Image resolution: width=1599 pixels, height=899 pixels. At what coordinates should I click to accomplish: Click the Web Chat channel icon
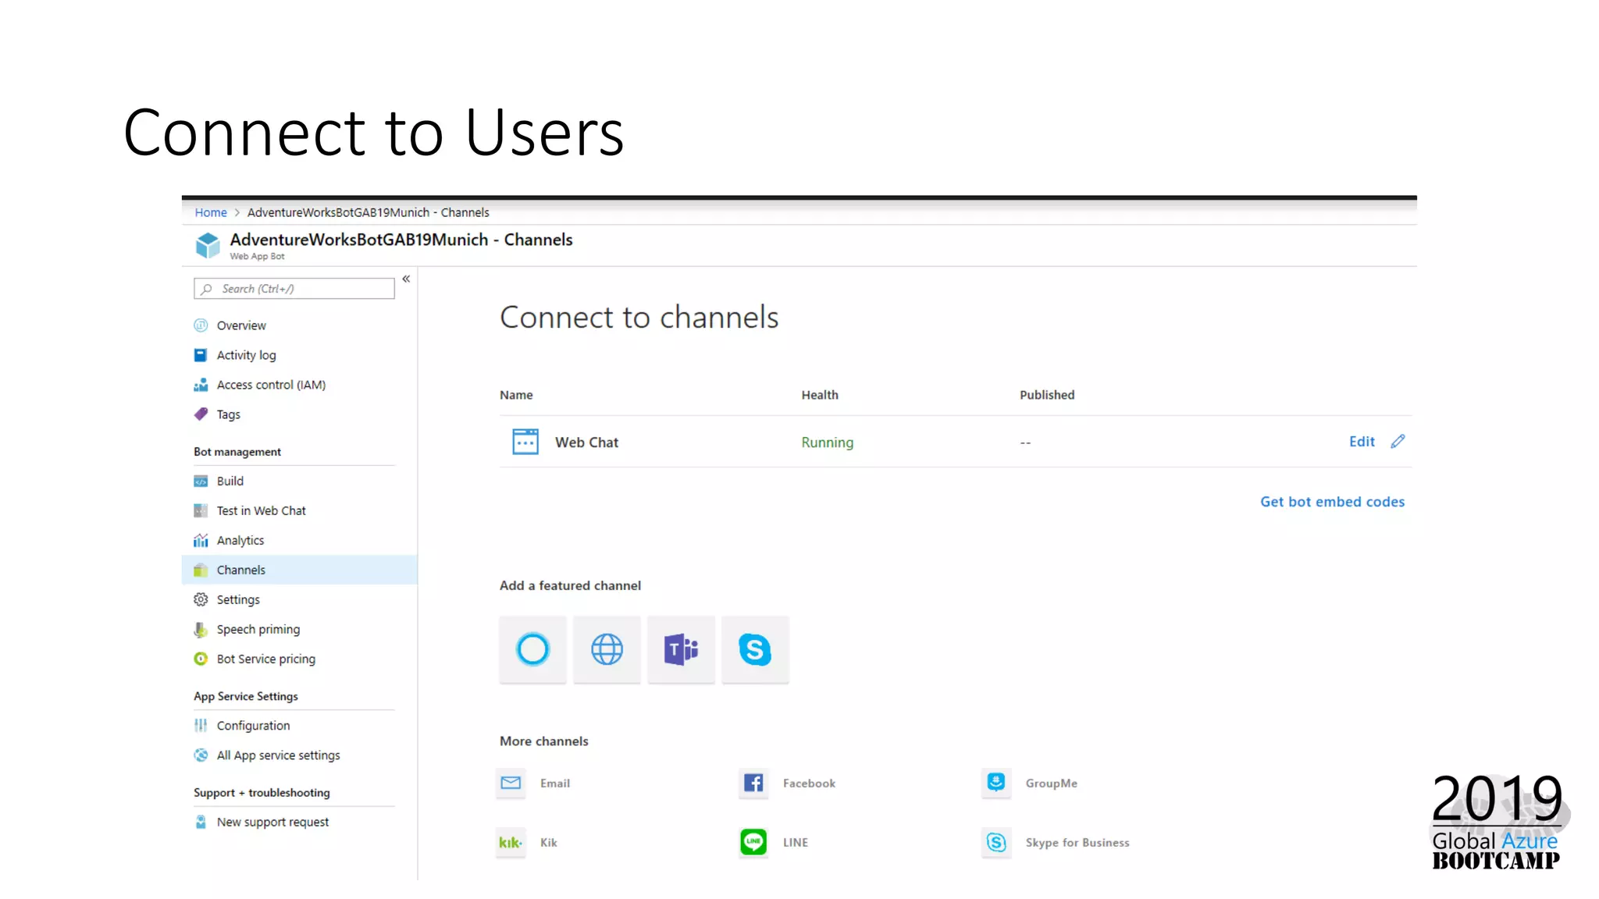pyautogui.click(x=525, y=442)
